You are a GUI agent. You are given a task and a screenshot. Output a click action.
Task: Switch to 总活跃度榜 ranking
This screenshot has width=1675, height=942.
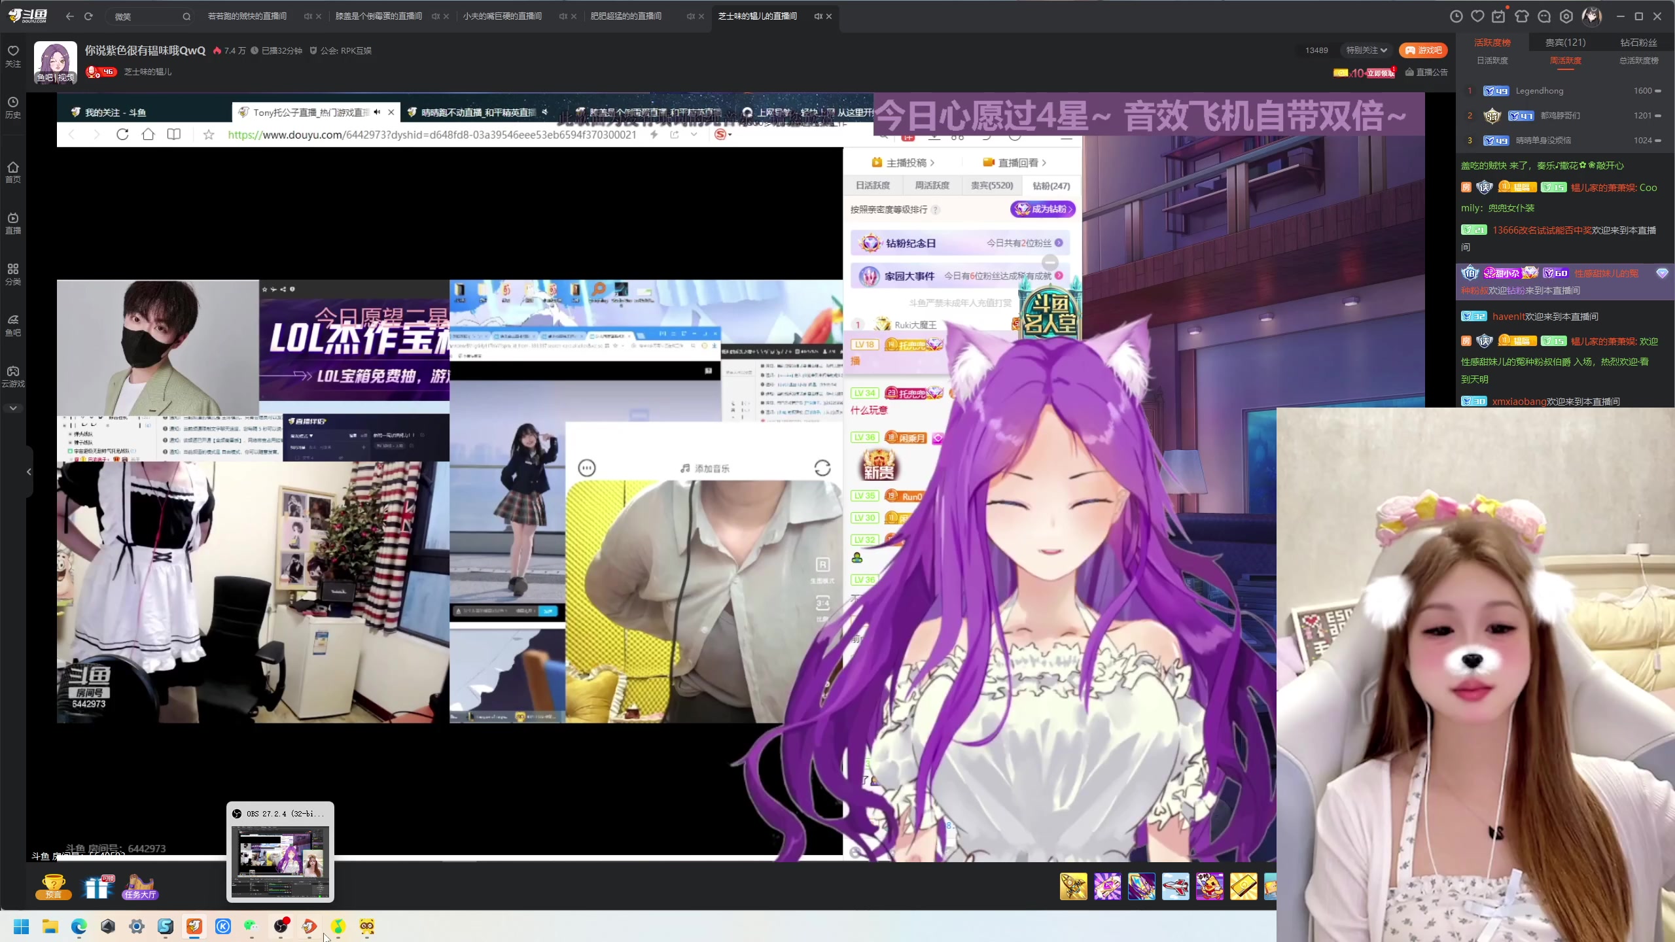1638,61
